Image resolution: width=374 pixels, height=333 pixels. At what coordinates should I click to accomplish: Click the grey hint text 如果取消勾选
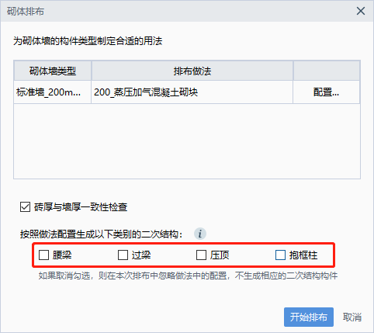[x=188, y=276]
